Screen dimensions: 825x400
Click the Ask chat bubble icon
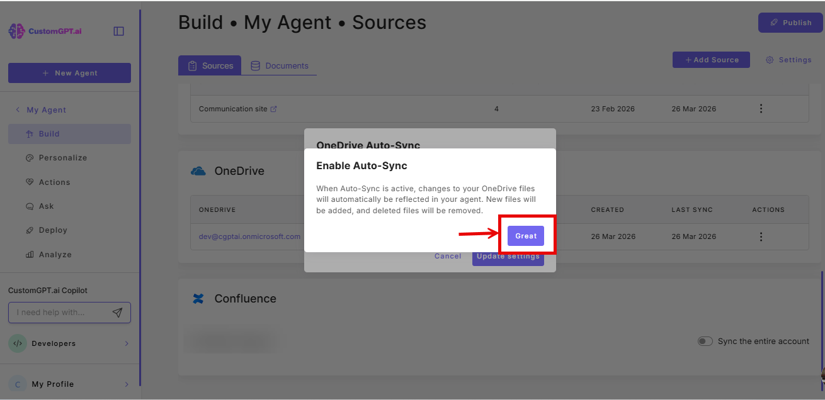30,206
